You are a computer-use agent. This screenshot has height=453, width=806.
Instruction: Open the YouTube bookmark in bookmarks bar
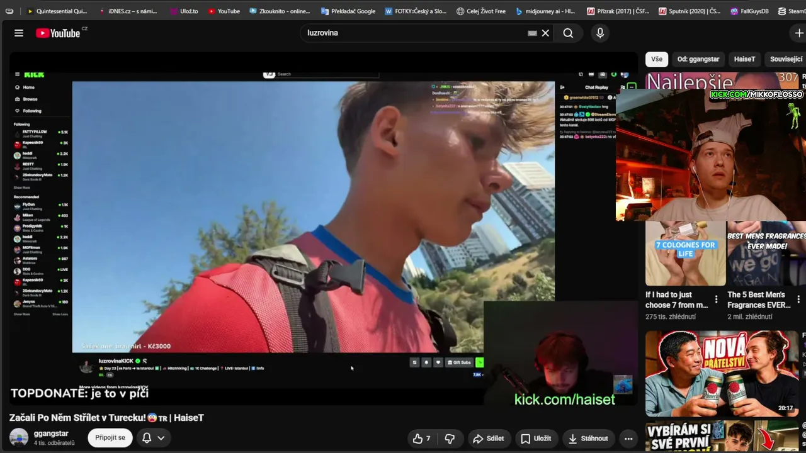(x=224, y=11)
